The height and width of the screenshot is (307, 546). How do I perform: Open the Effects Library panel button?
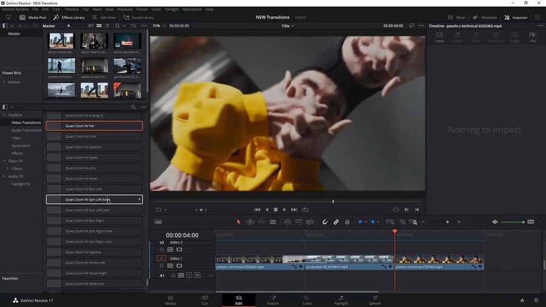click(x=69, y=18)
